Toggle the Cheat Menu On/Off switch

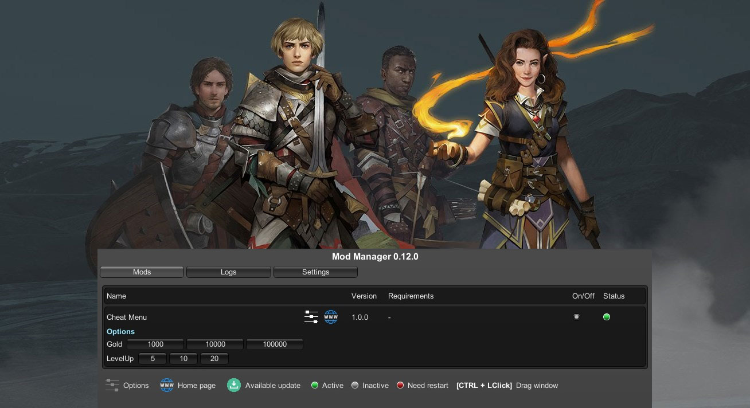(576, 316)
